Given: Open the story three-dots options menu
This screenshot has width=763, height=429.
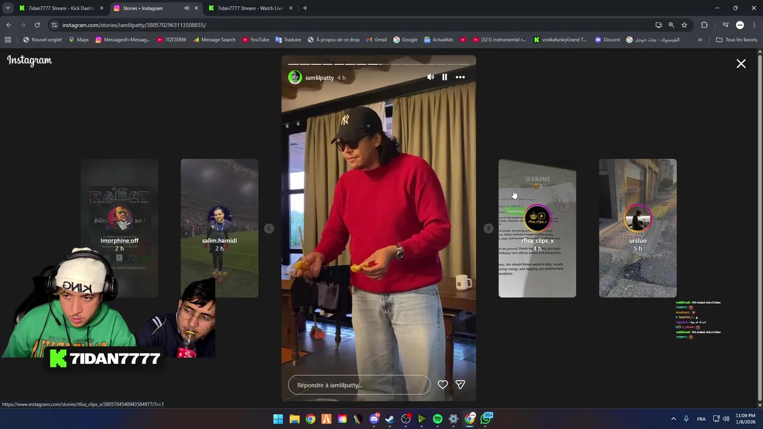Looking at the screenshot, I should [460, 77].
